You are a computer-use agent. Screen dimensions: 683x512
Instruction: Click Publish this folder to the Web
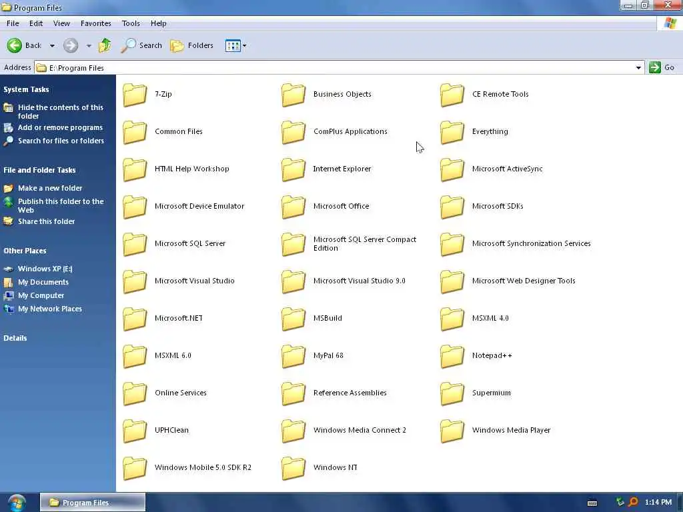[x=61, y=205]
